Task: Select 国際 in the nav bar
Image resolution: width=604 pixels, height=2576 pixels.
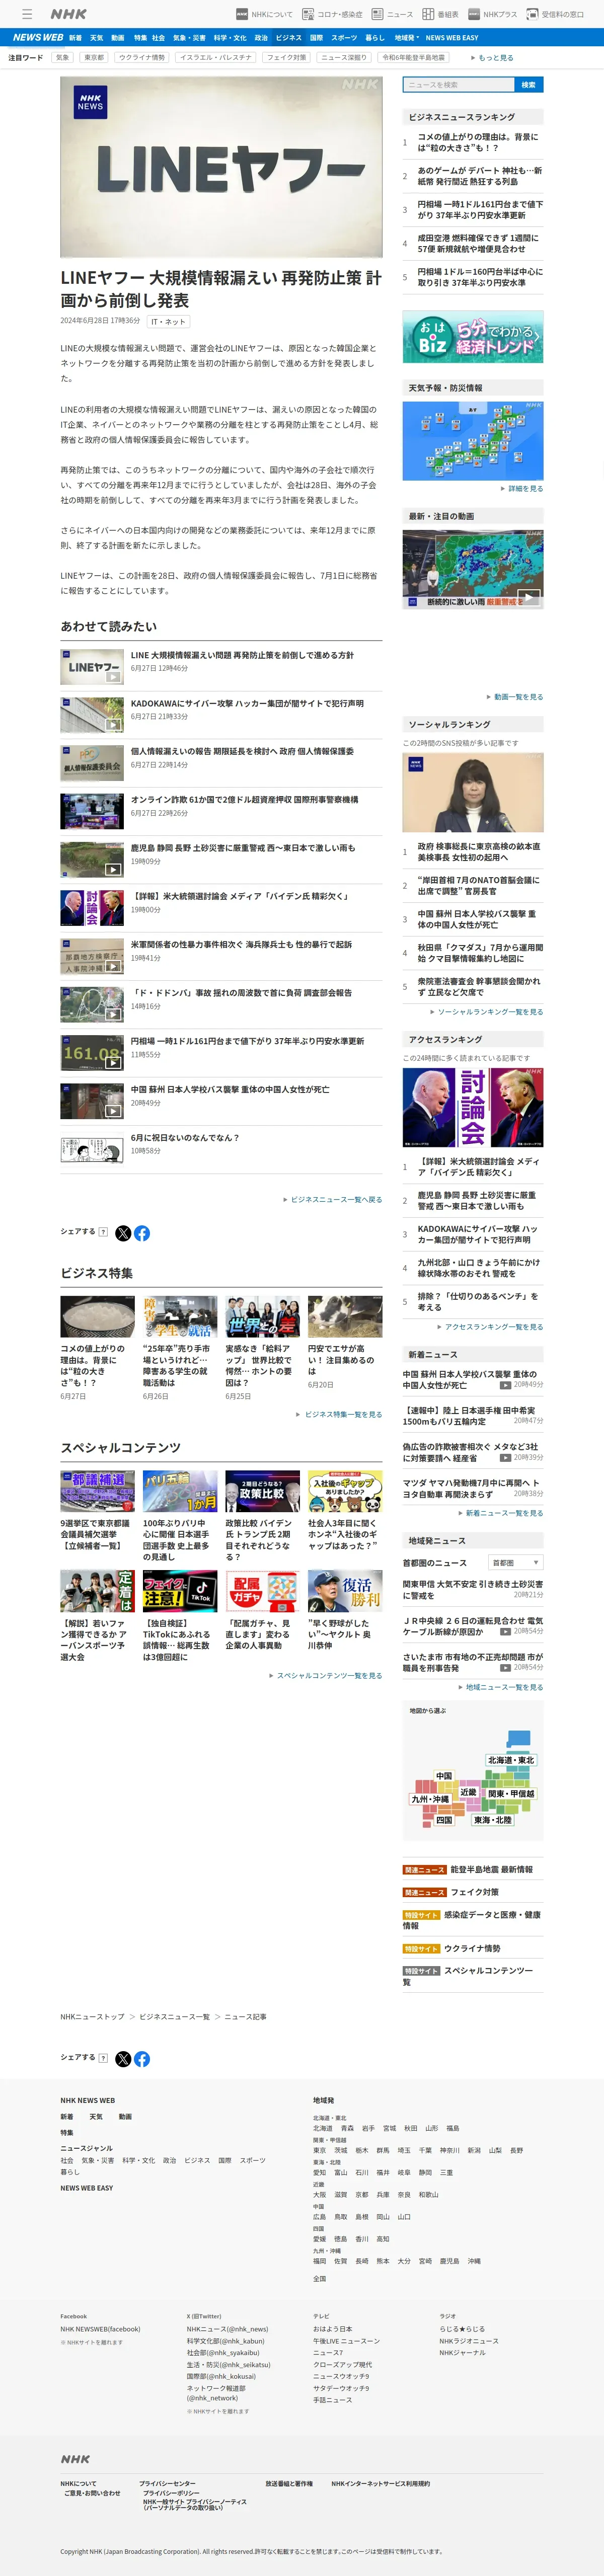Action: tap(316, 37)
